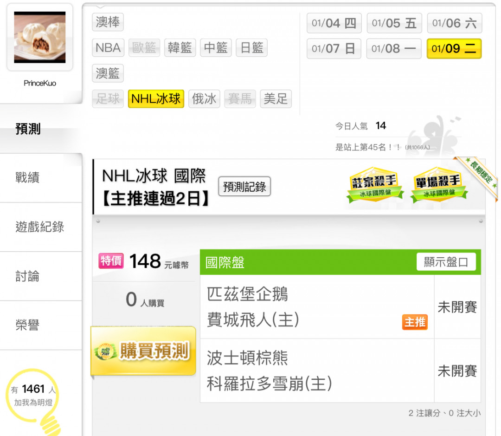The image size is (501, 436).
Task: Open the PrinceKuo avatar picture
Action: (x=39, y=37)
